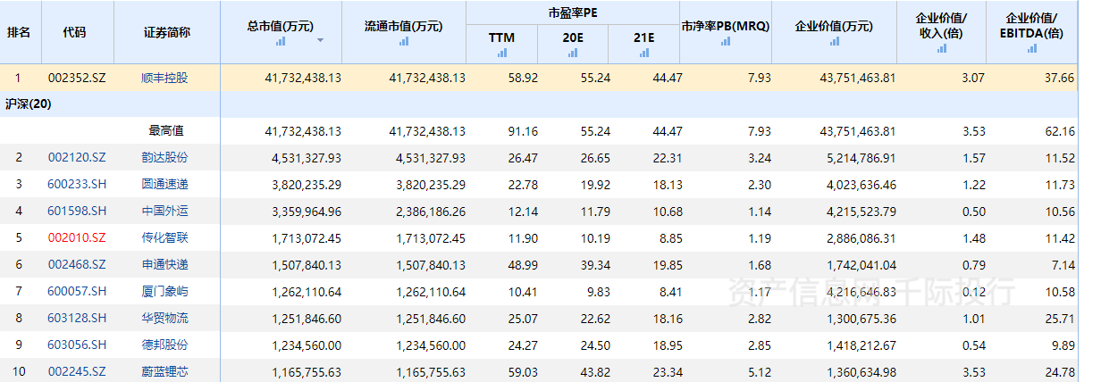Open stock code 601598.SH
The height and width of the screenshot is (382, 1101).
[x=77, y=212]
